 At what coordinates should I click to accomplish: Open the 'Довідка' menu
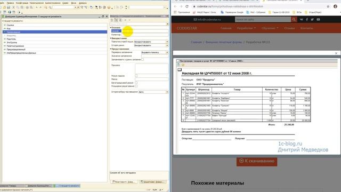[83, 3]
